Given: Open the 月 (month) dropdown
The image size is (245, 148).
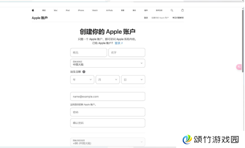Looking at the screenshot, I should pos(108,80).
